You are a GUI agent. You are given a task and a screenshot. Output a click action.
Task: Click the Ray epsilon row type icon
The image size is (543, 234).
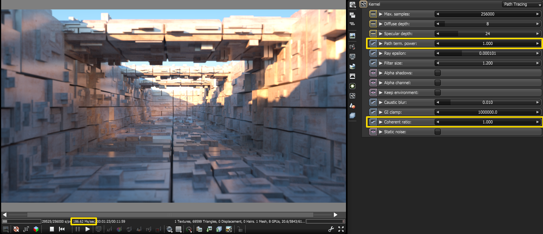[373, 53]
